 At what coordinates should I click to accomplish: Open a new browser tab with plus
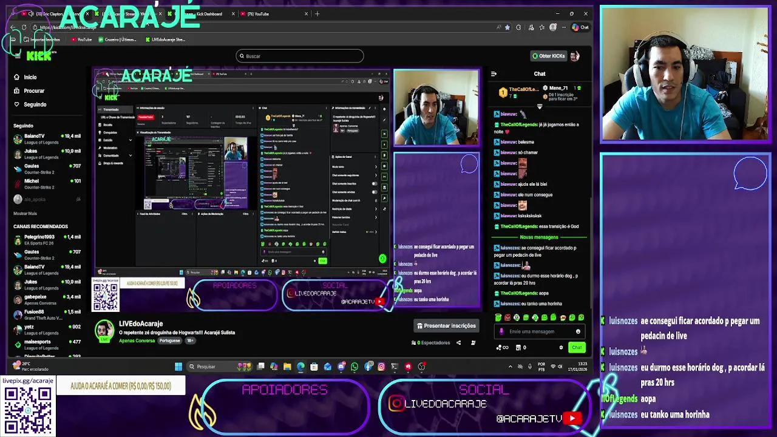(x=317, y=13)
